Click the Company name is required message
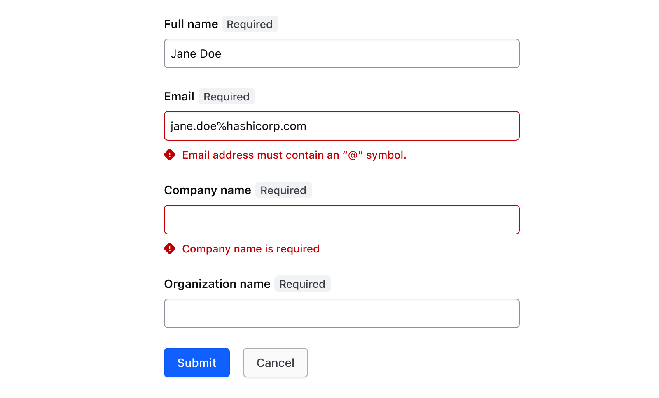 point(251,249)
